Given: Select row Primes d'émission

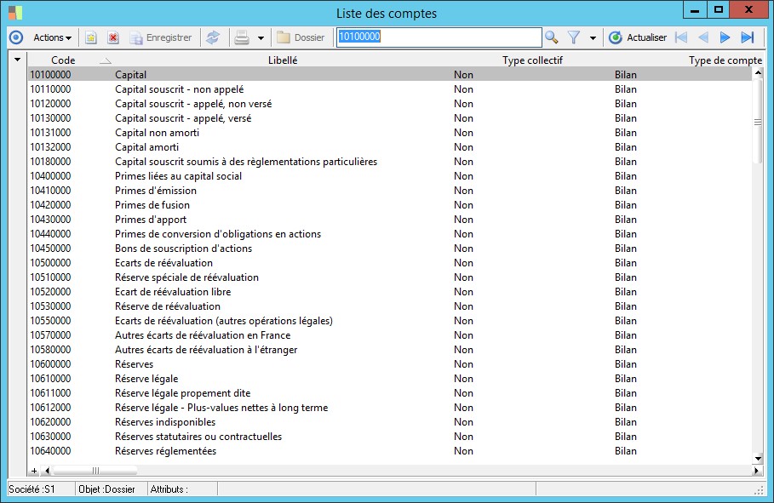Looking at the screenshot, I should (x=390, y=191).
